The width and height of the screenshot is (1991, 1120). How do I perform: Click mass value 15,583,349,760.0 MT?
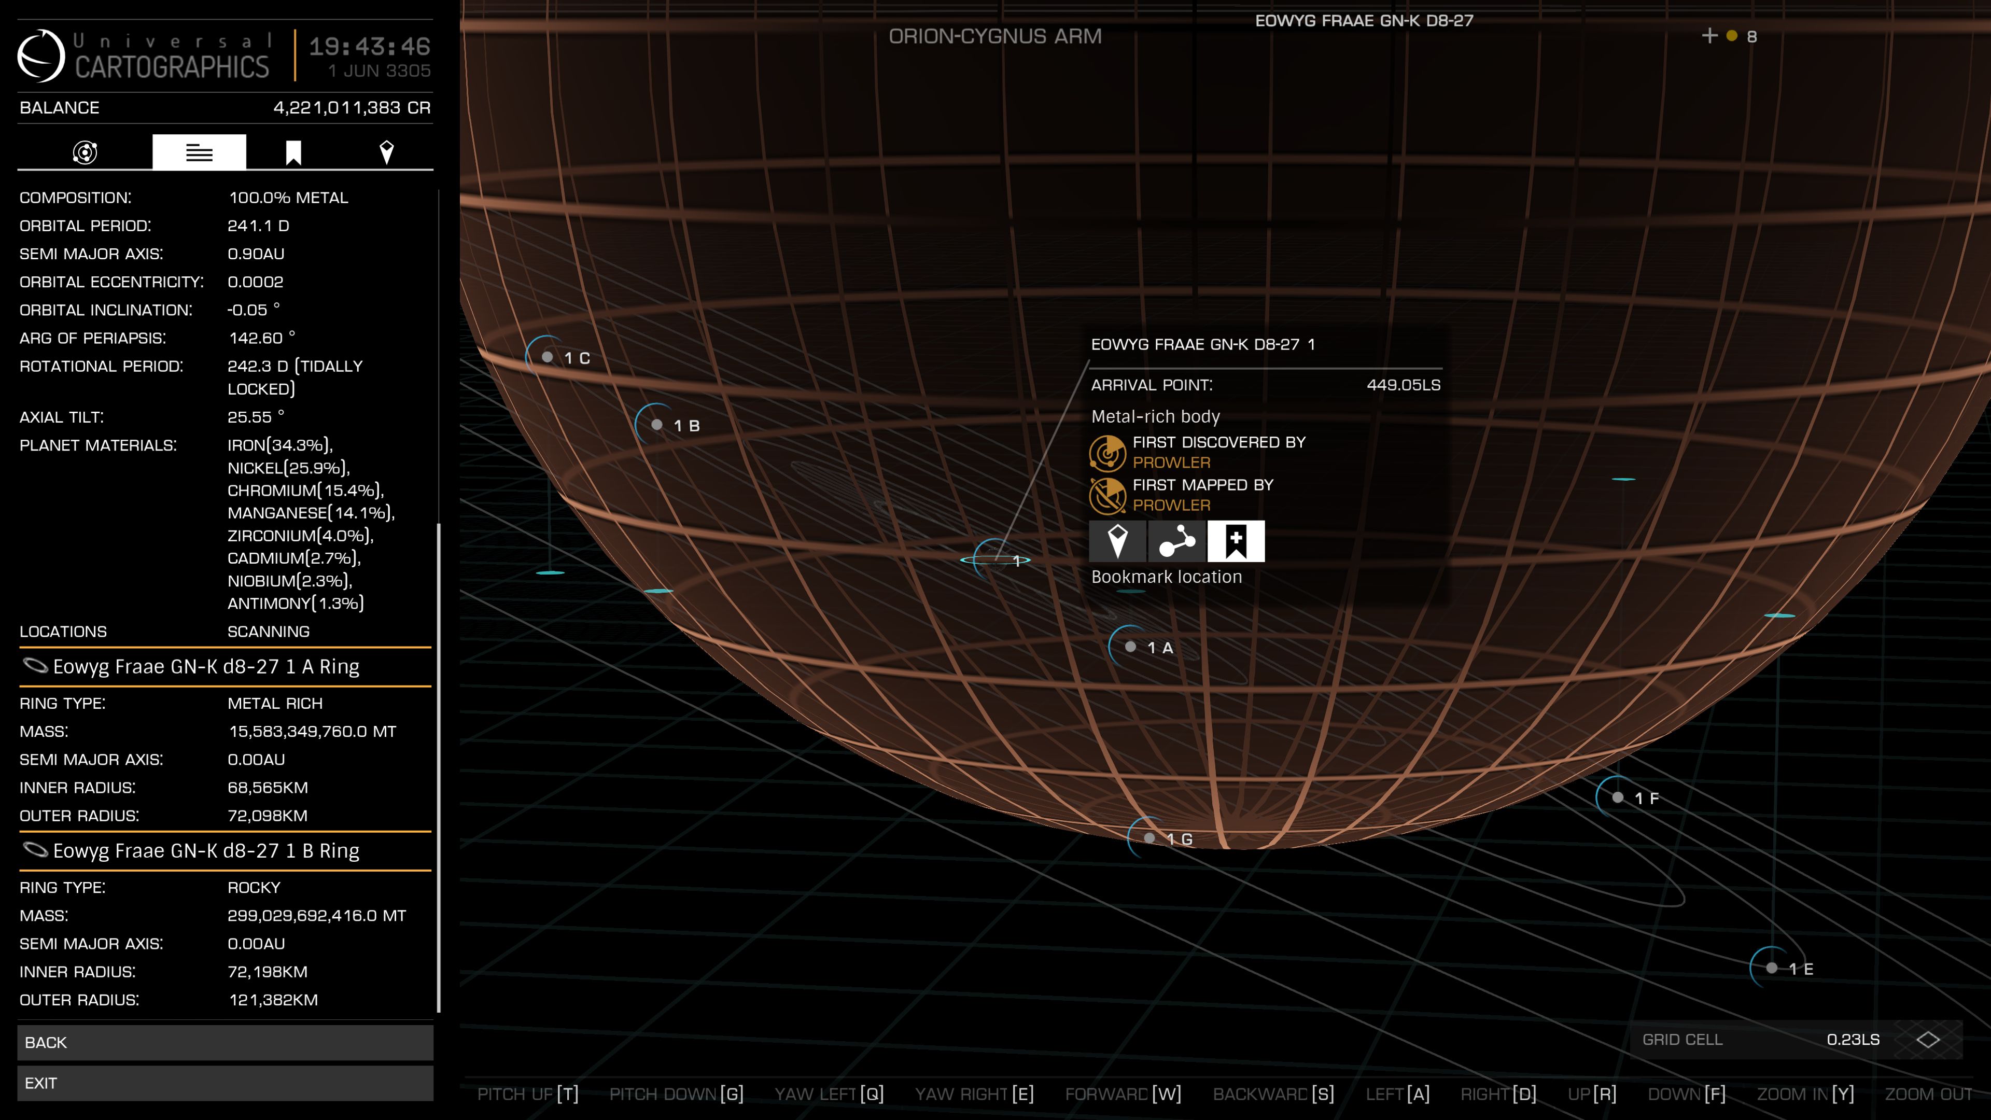312,731
